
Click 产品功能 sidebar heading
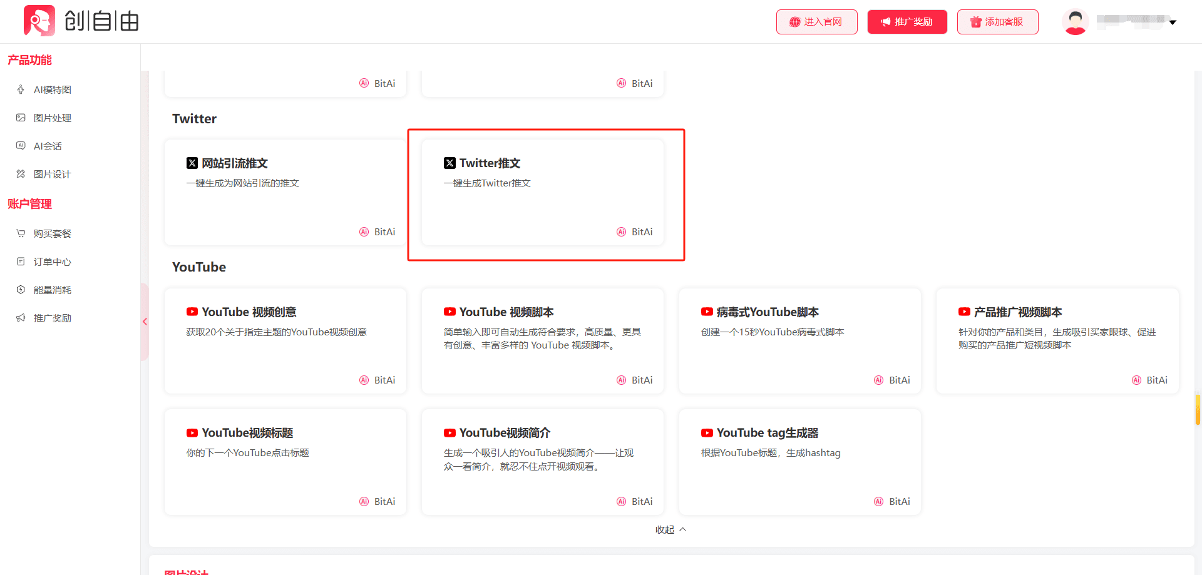(x=29, y=60)
